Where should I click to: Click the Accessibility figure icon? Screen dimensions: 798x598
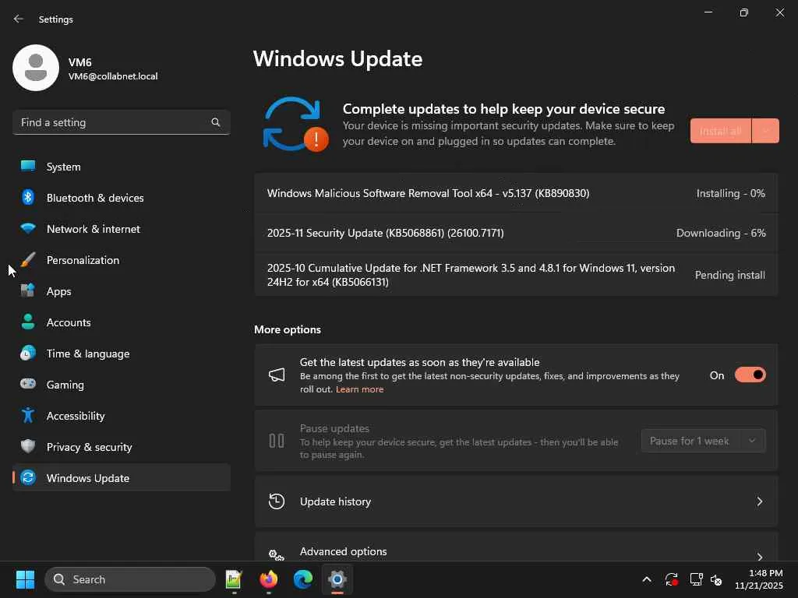(28, 416)
